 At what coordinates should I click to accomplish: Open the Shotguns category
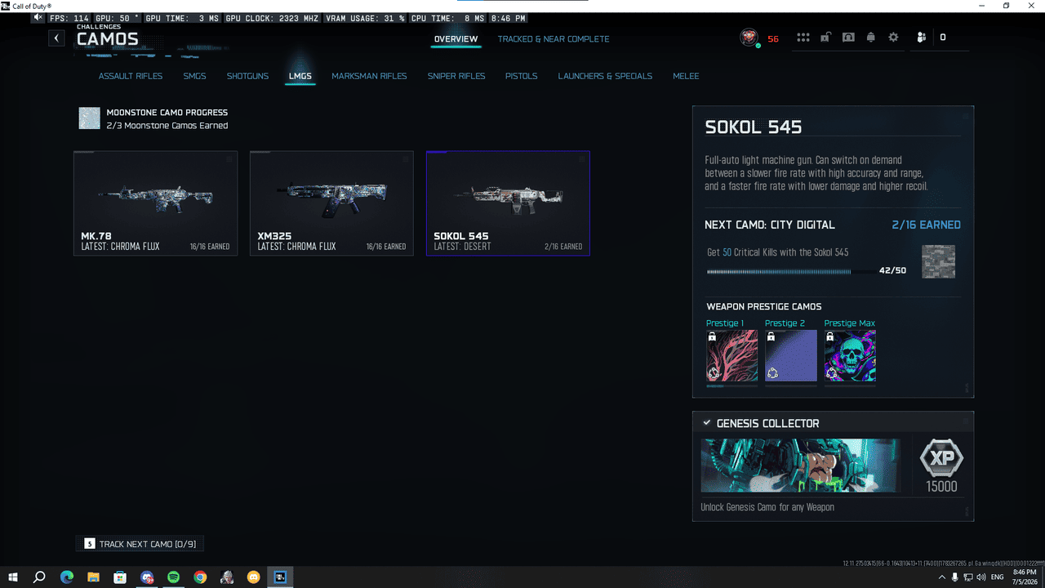click(247, 76)
